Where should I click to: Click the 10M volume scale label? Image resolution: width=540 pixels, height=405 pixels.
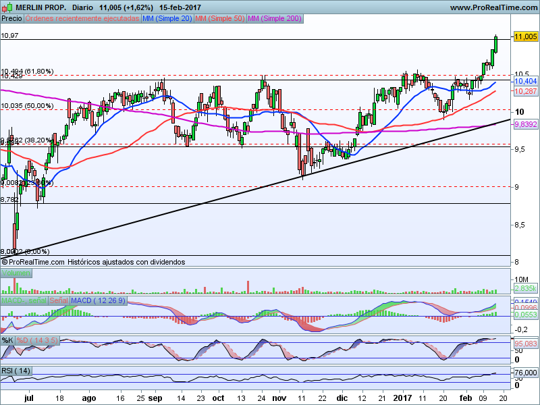tap(521, 279)
